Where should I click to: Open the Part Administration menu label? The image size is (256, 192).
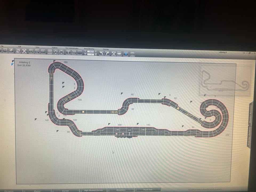point(72,48)
